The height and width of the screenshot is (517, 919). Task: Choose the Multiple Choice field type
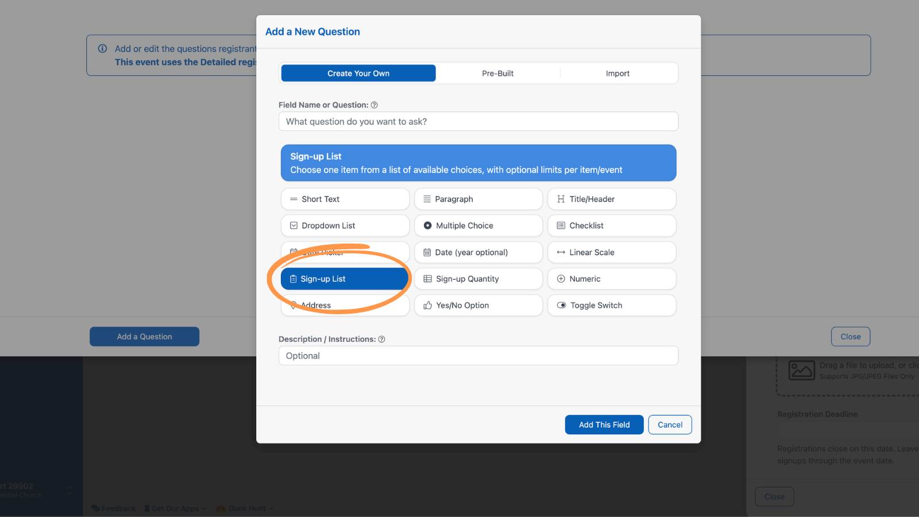(x=478, y=226)
